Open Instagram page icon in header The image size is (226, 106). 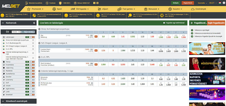click(97, 3)
